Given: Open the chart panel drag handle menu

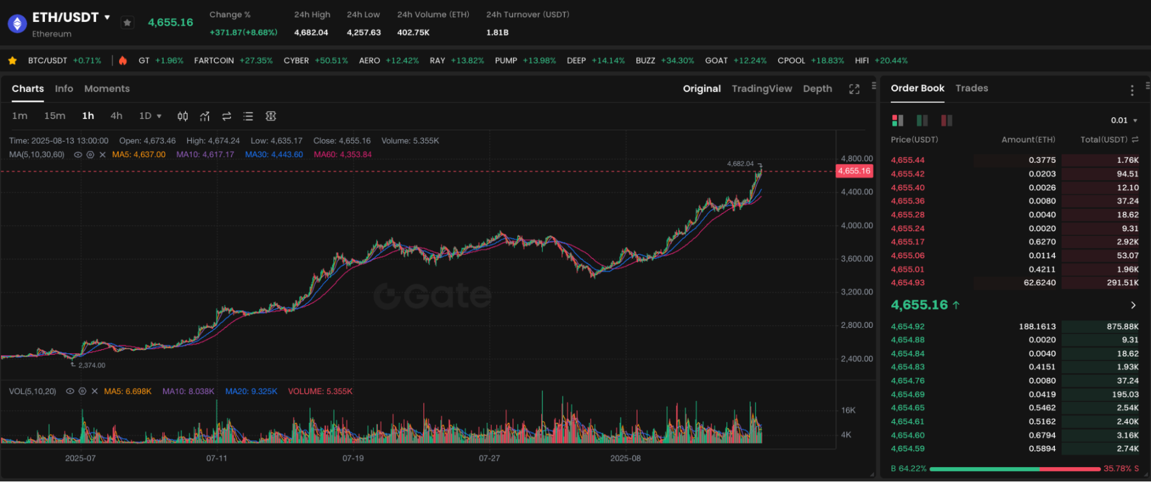Looking at the screenshot, I should click(873, 86).
